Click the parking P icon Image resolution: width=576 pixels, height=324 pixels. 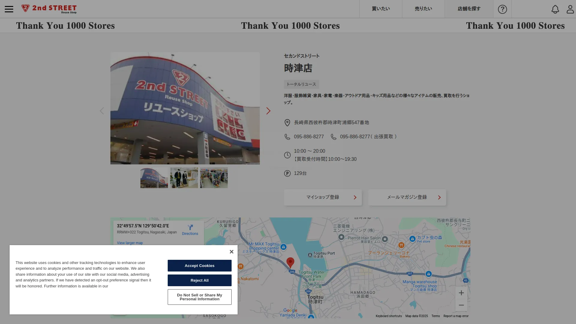click(287, 173)
